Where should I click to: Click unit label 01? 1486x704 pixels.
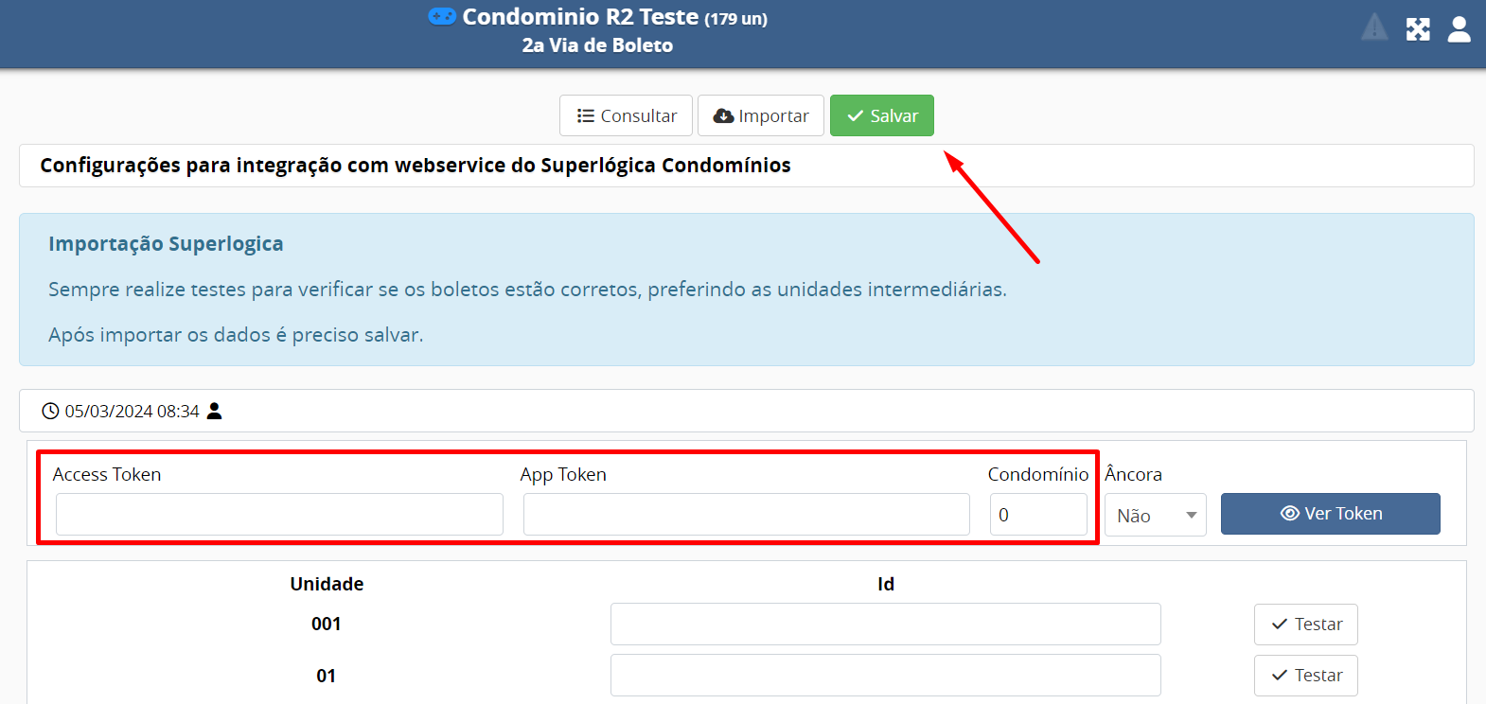[x=327, y=676]
